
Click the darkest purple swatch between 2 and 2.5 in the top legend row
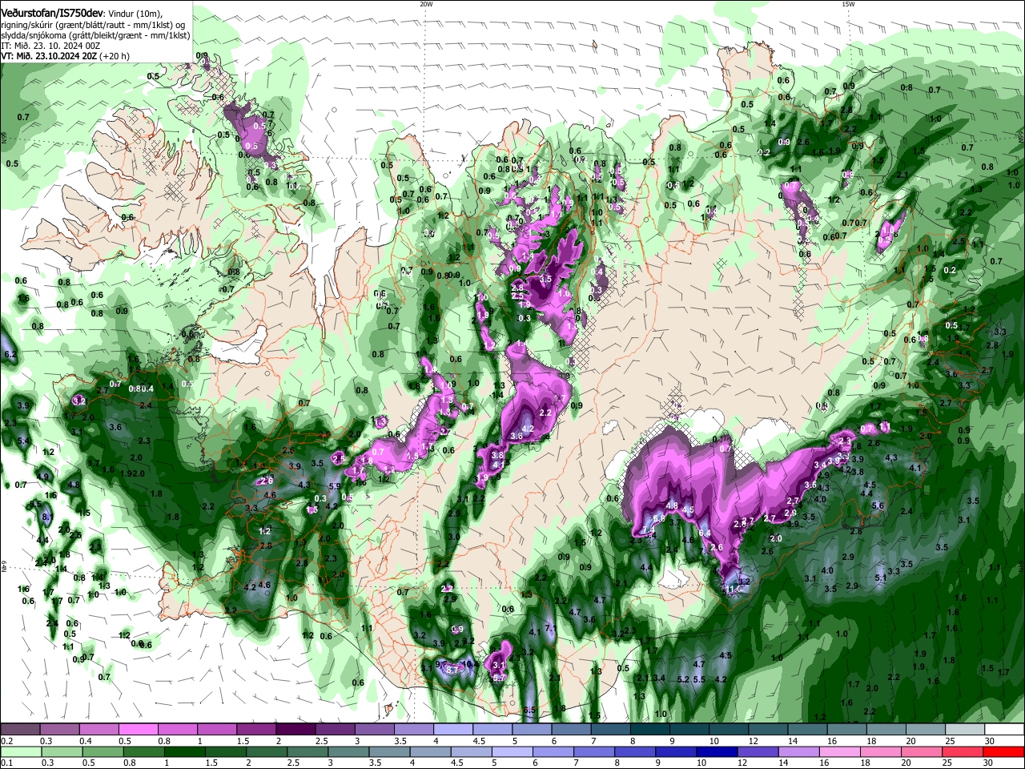pyautogui.click(x=295, y=730)
